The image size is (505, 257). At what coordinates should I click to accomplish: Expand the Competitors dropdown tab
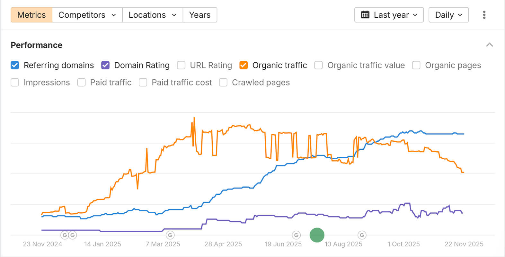(87, 15)
